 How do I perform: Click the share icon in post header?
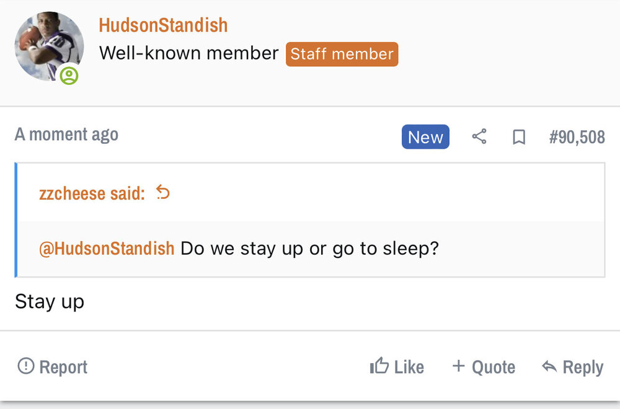click(x=479, y=137)
